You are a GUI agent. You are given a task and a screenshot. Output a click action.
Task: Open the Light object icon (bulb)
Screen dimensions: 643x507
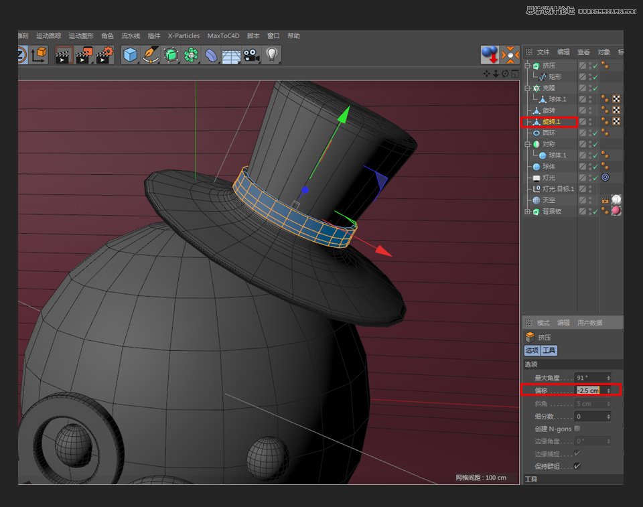pyautogui.click(x=271, y=55)
